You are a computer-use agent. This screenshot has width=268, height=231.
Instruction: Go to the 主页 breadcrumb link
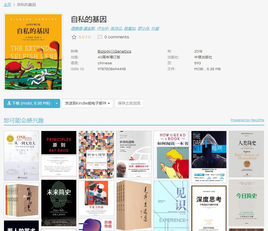7,5
